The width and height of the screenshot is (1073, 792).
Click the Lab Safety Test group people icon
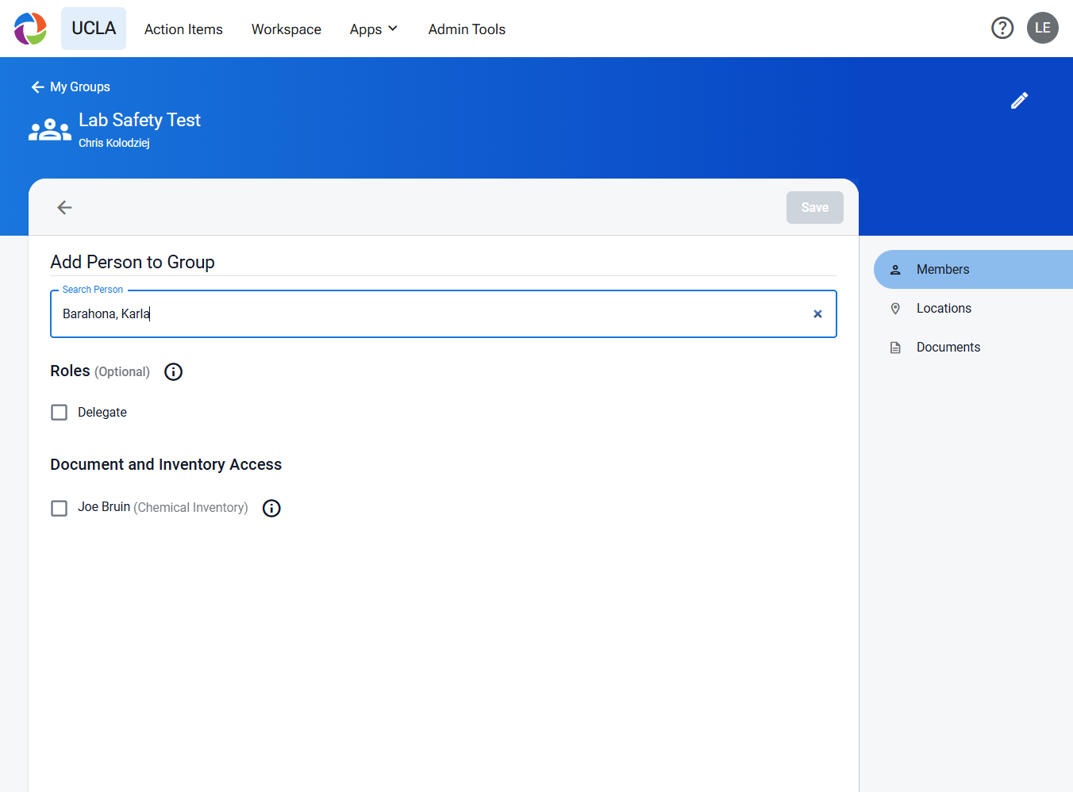[50, 129]
